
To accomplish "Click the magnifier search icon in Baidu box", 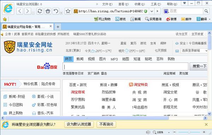I will click(206, 11).
